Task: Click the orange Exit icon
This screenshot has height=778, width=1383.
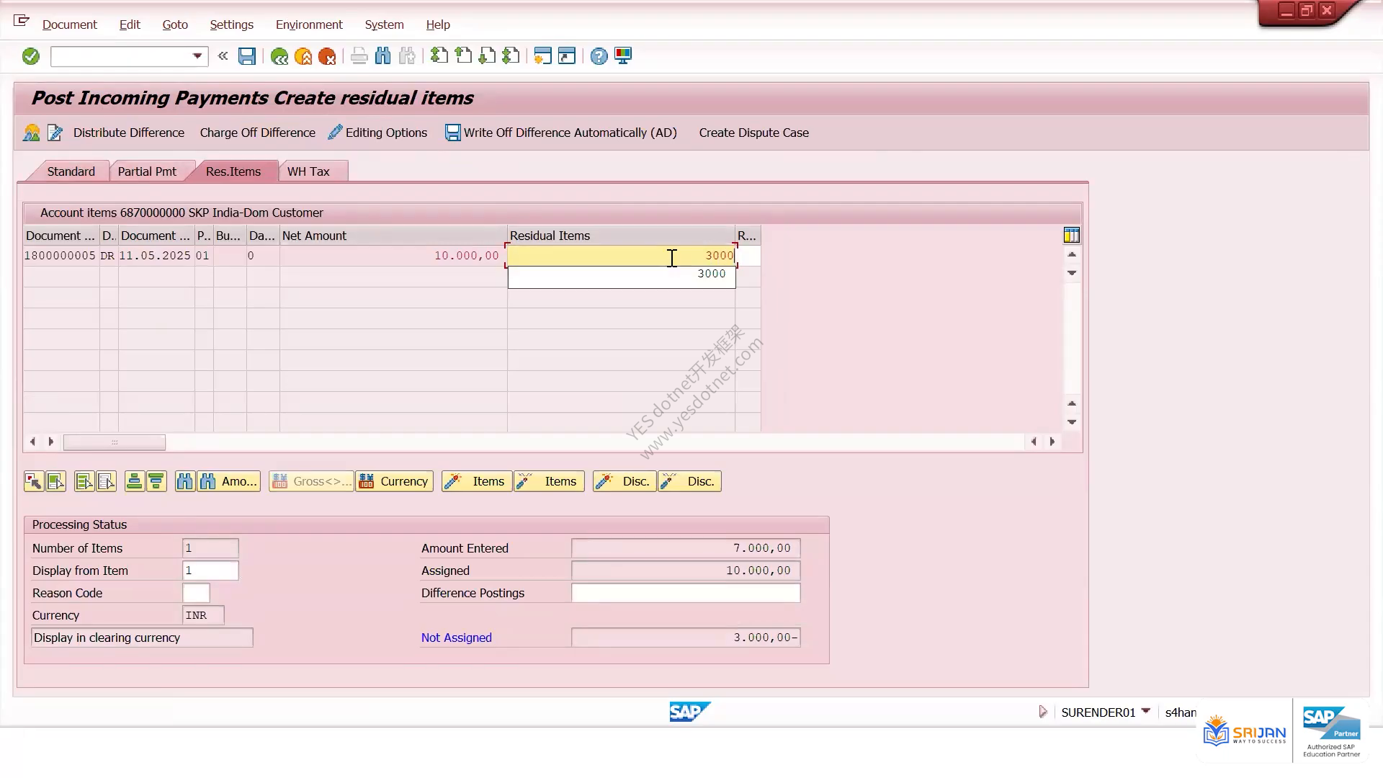Action: (303, 56)
